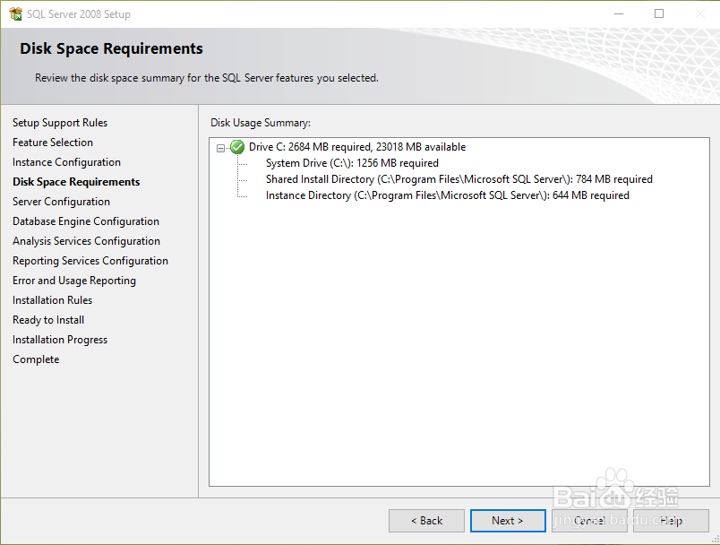Maximize the SQL Server 2008 Setup window
Image resolution: width=720 pixels, height=545 pixels.
point(659,13)
